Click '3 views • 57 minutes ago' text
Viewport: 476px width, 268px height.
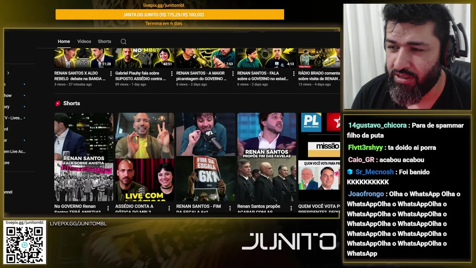coord(73,84)
